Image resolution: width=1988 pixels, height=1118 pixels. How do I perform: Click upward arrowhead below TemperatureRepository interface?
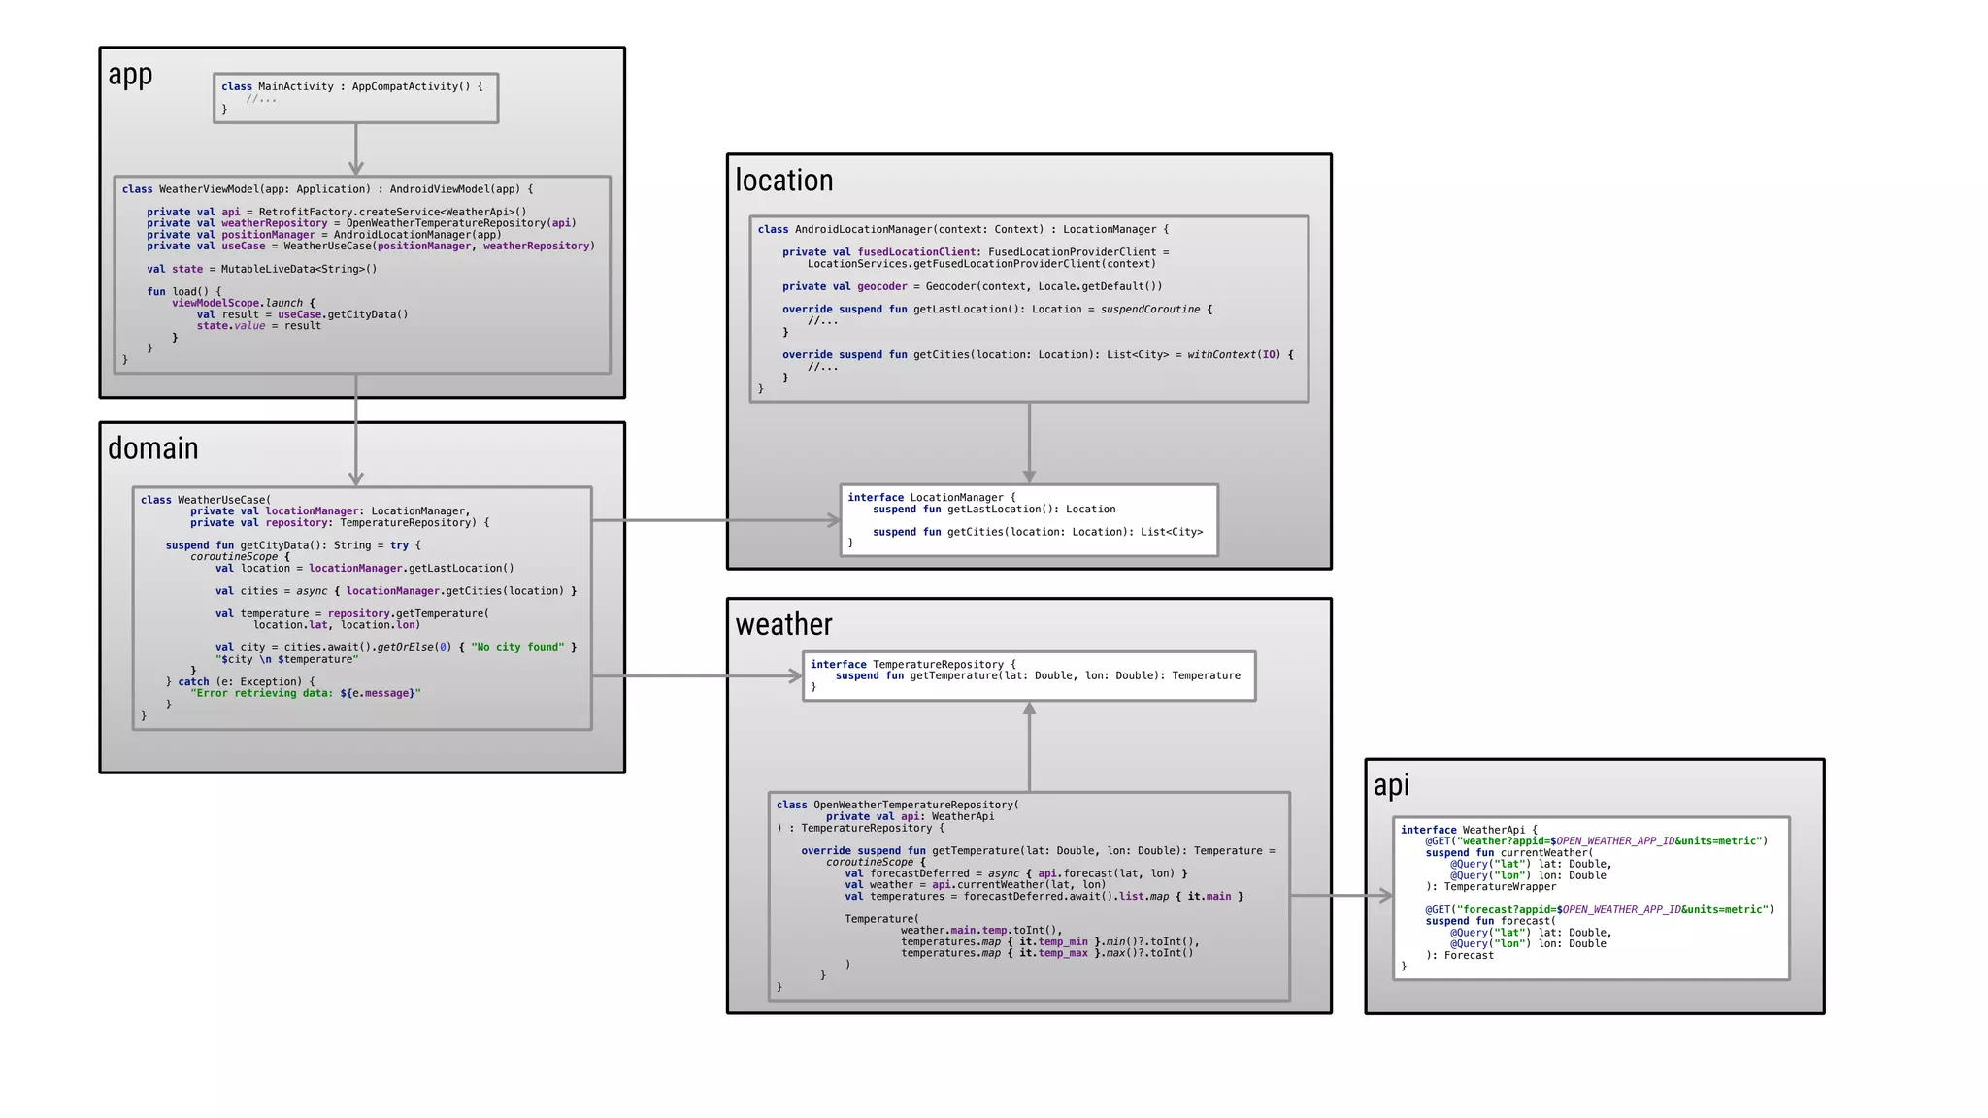pyautogui.click(x=1029, y=709)
